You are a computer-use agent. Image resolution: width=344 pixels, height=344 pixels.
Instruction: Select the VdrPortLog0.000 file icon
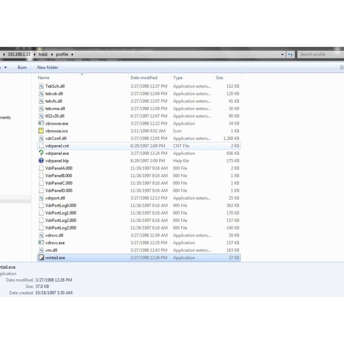41,206
